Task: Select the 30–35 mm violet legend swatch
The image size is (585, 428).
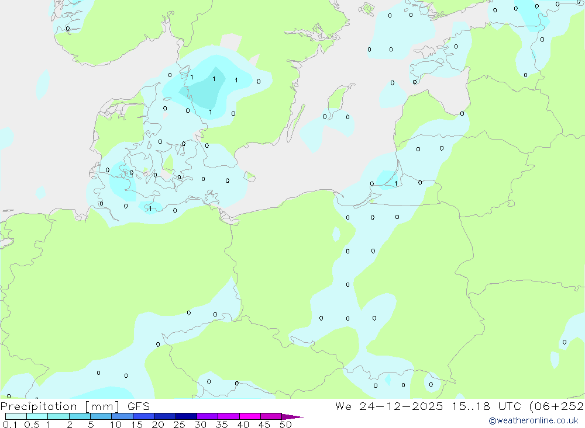Action: tap(208, 416)
